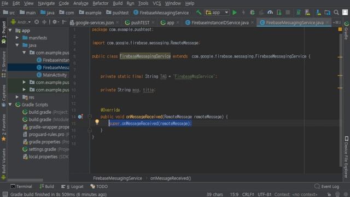
Task: Collapse the app module node
Action: [x=10, y=30]
